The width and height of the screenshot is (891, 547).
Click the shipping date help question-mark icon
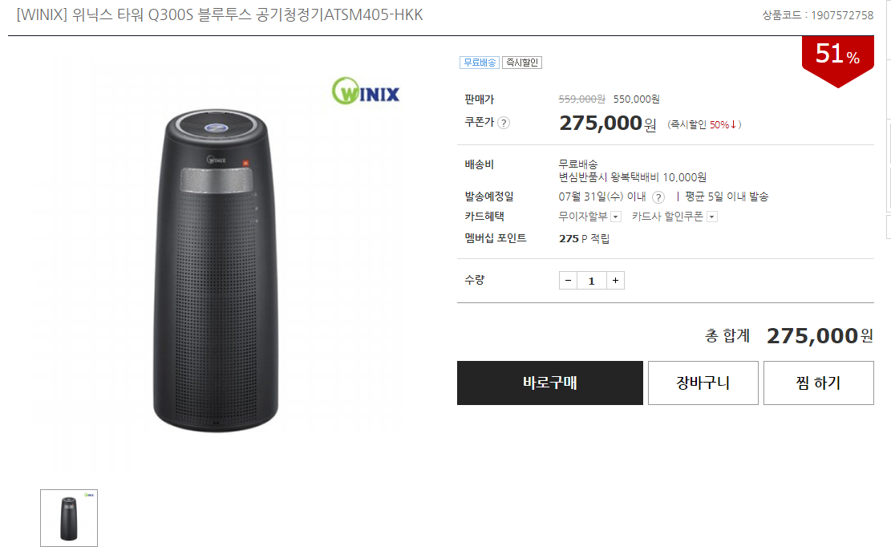point(658,197)
